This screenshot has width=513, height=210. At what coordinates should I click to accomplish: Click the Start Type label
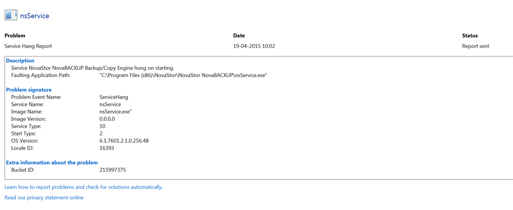coord(24,133)
